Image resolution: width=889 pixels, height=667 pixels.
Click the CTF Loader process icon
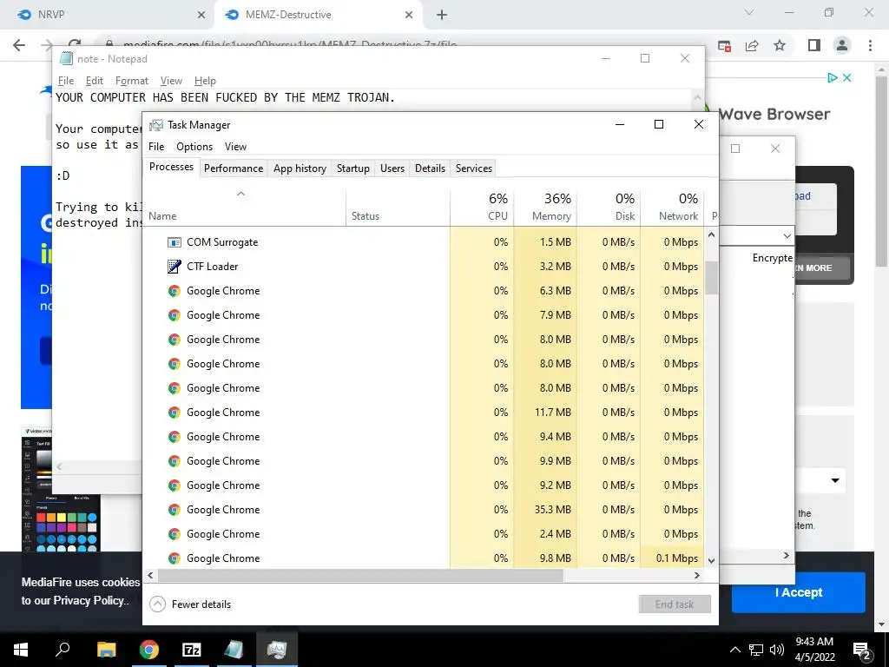pyautogui.click(x=174, y=267)
